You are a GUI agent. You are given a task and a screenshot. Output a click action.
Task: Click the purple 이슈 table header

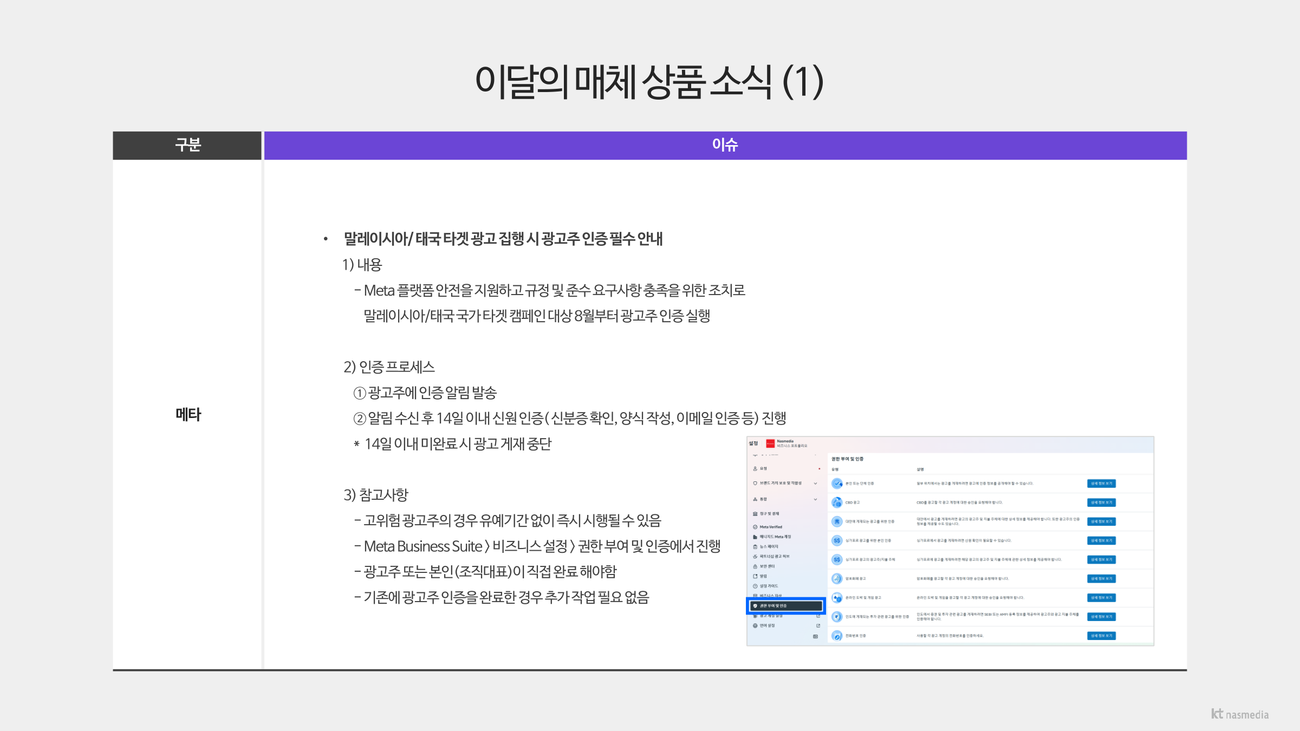click(x=725, y=145)
